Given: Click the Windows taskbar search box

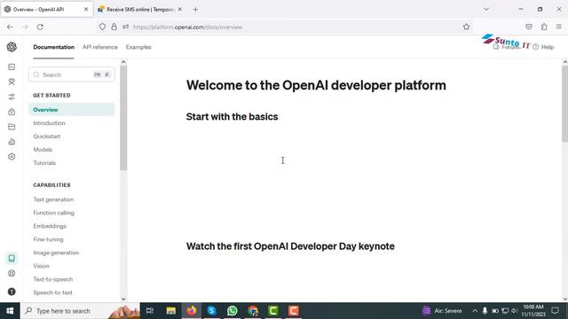Looking at the screenshot, I should [x=80, y=311].
